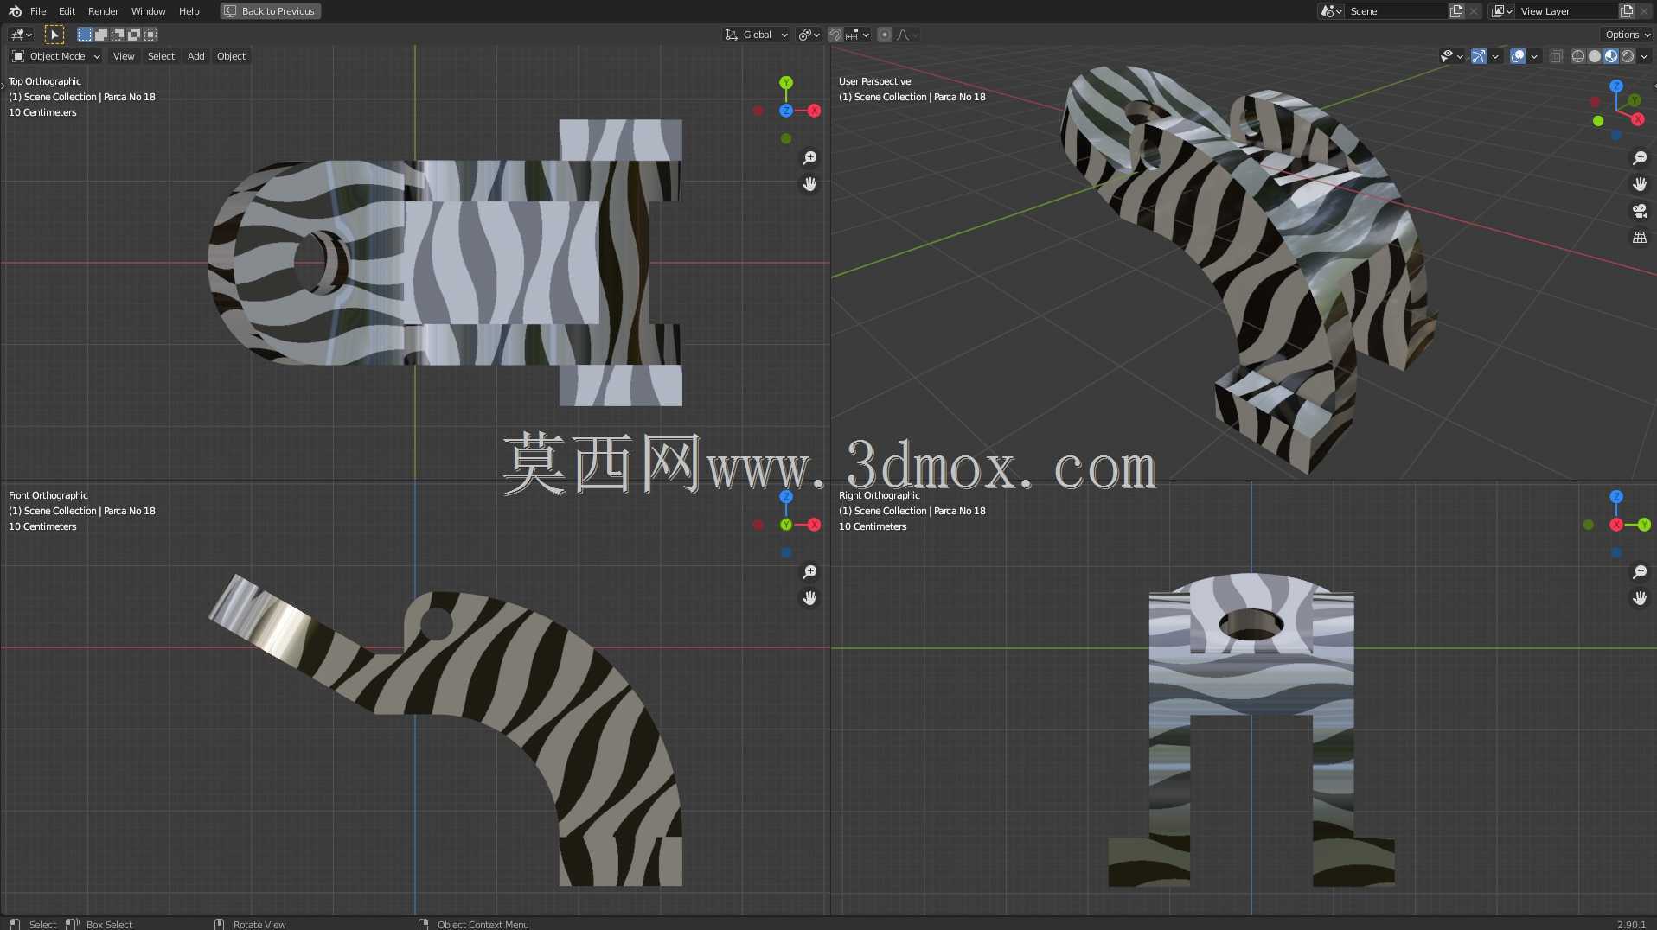This screenshot has height=930, width=1657.
Task: Click zoom icon in Right Orthographic view
Action: coord(1640,572)
